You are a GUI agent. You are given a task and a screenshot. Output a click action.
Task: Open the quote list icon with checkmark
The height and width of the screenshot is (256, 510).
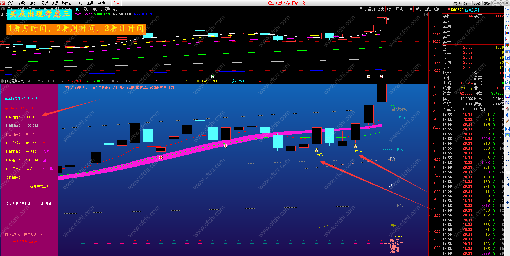click(x=507, y=27)
